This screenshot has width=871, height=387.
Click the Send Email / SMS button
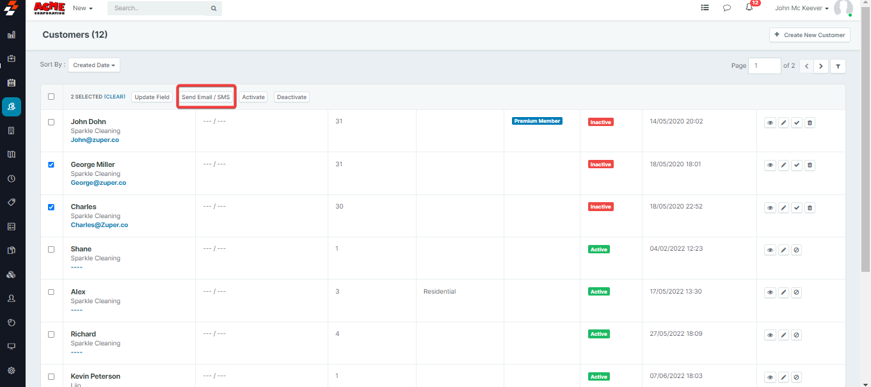click(x=205, y=97)
